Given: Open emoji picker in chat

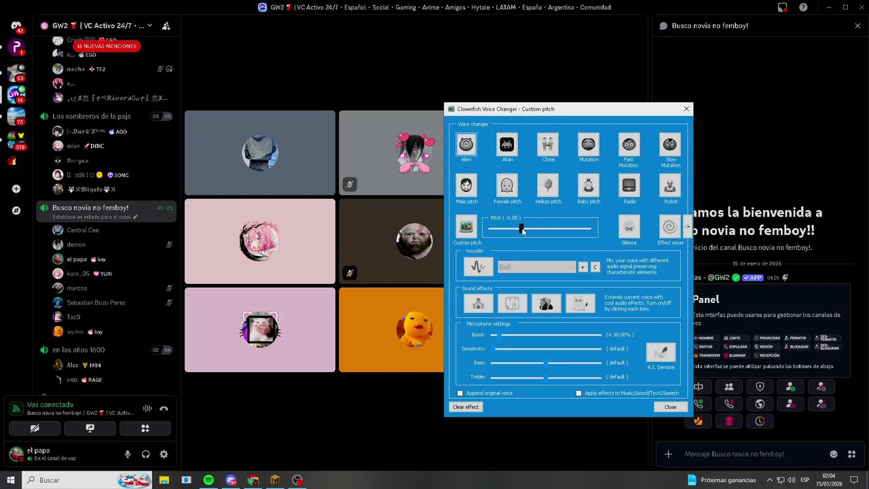Looking at the screenshot, I should click(x=834, y=454).
